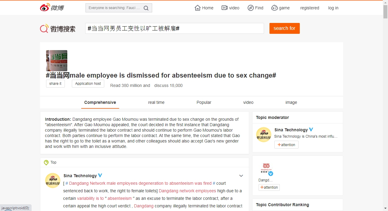The height and width of the screenshot is (211, 388).
Task: Switch to the image tab
Action: (x=291, y=102)
